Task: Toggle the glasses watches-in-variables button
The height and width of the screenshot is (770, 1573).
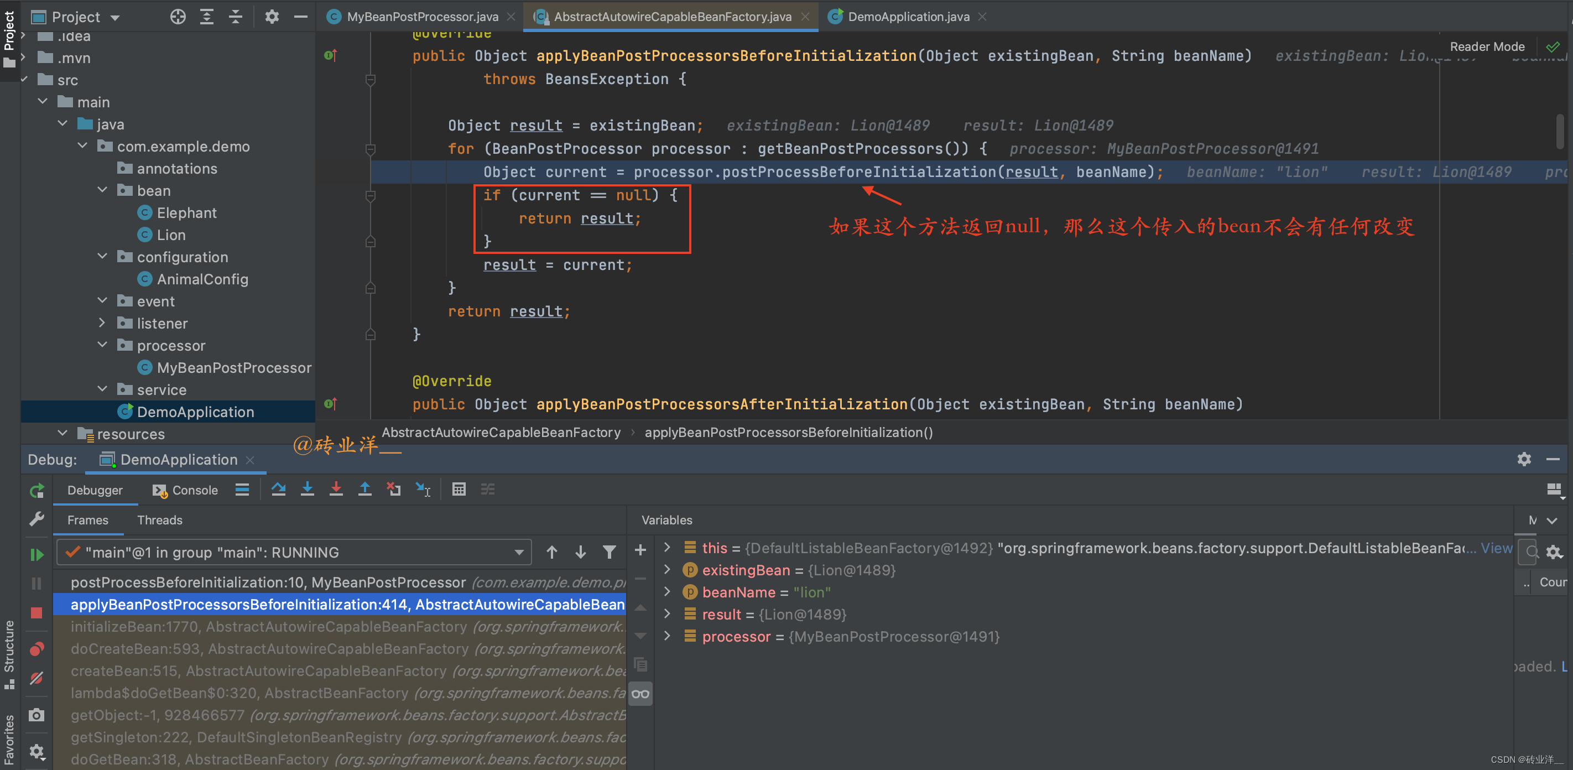Action: click(640, 694)
